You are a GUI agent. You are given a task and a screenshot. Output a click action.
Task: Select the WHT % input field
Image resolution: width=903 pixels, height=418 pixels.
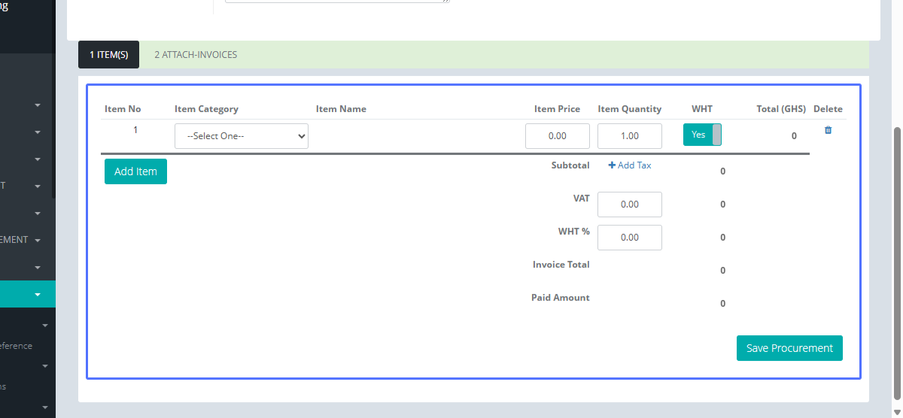click(x=629, y=238)
